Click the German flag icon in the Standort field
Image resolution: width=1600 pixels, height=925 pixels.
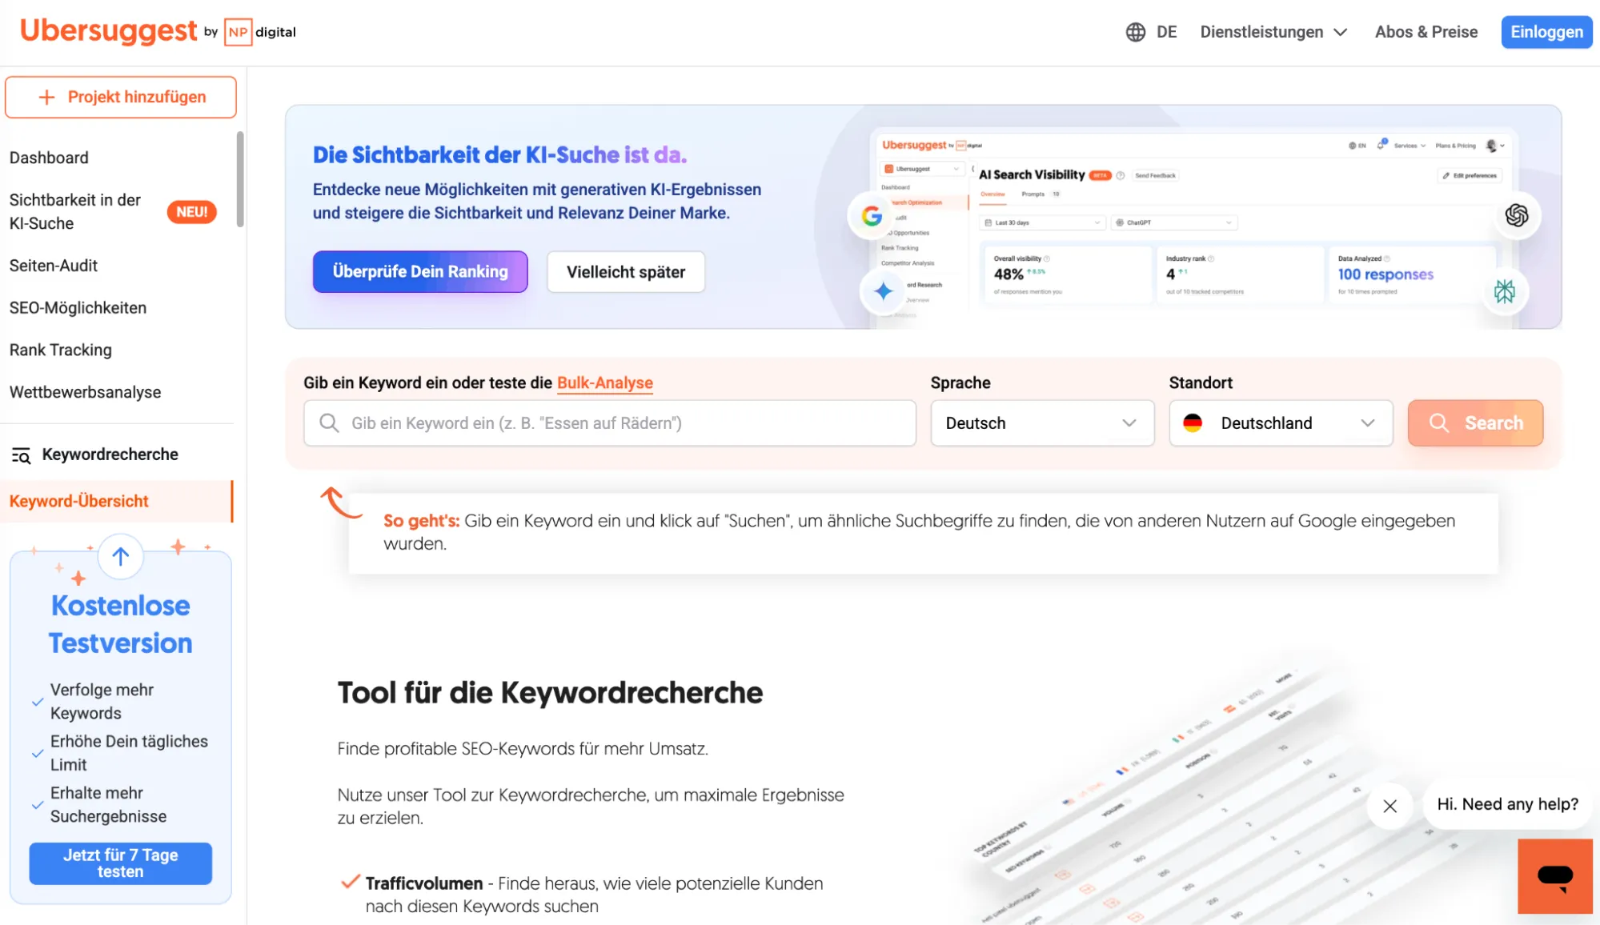(1195, 422)
